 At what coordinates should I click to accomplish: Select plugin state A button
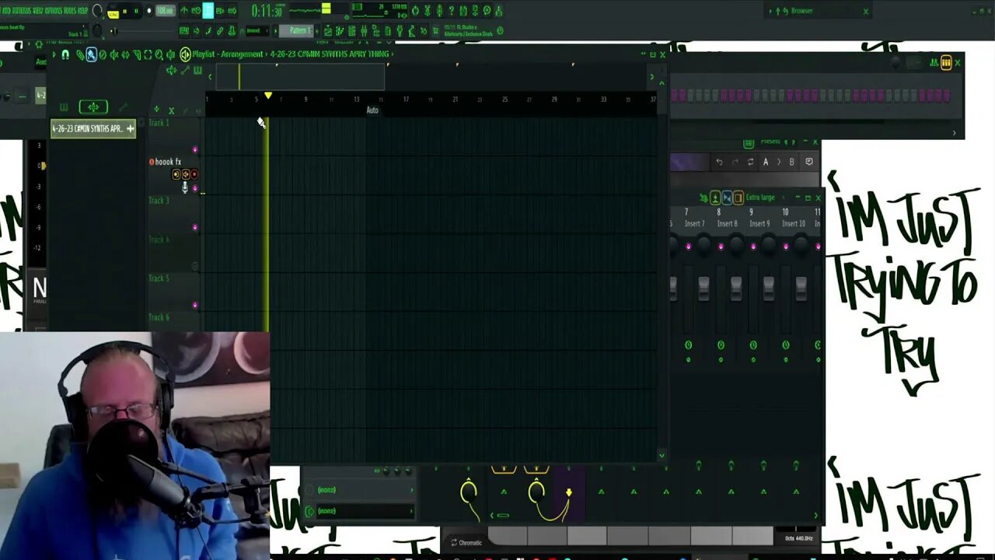click(x=766, y=162)
